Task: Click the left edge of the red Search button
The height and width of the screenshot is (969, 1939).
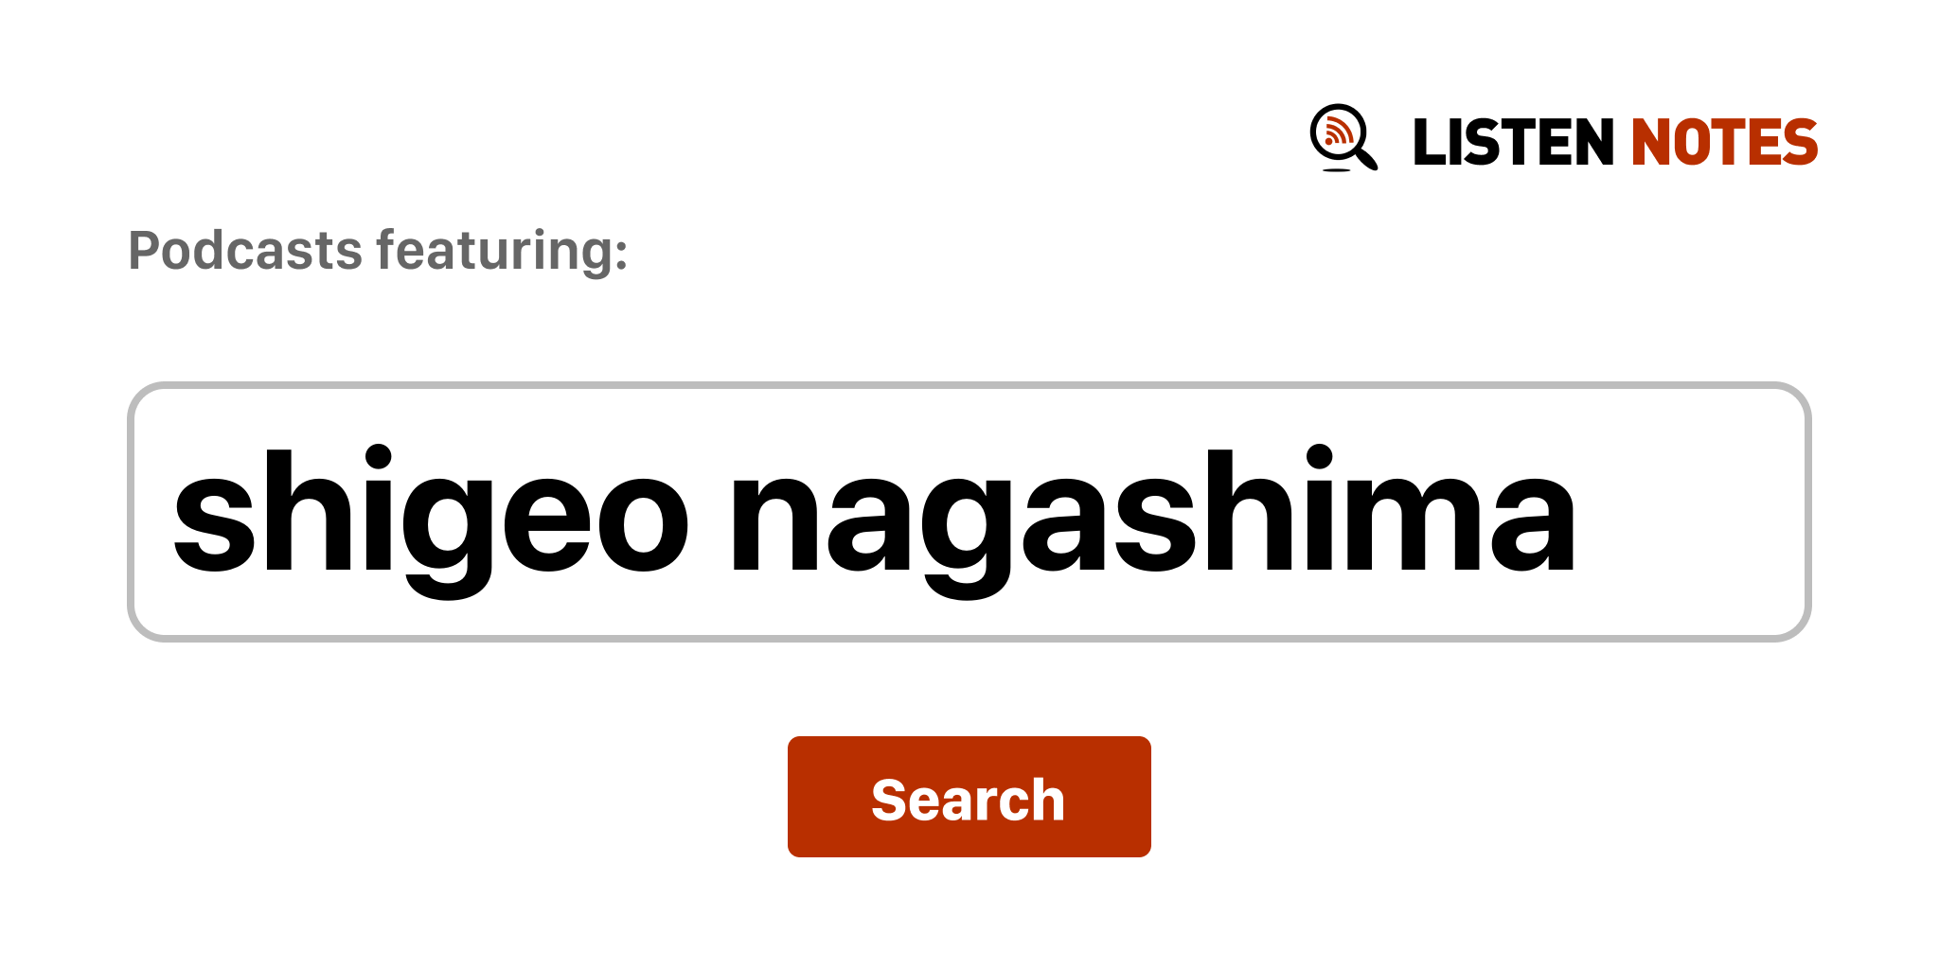Action: (793, 797)
